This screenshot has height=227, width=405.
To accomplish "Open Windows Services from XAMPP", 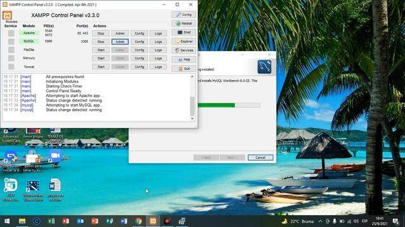I will coord(184,50).
